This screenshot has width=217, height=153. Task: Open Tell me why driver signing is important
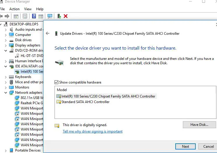92,131
